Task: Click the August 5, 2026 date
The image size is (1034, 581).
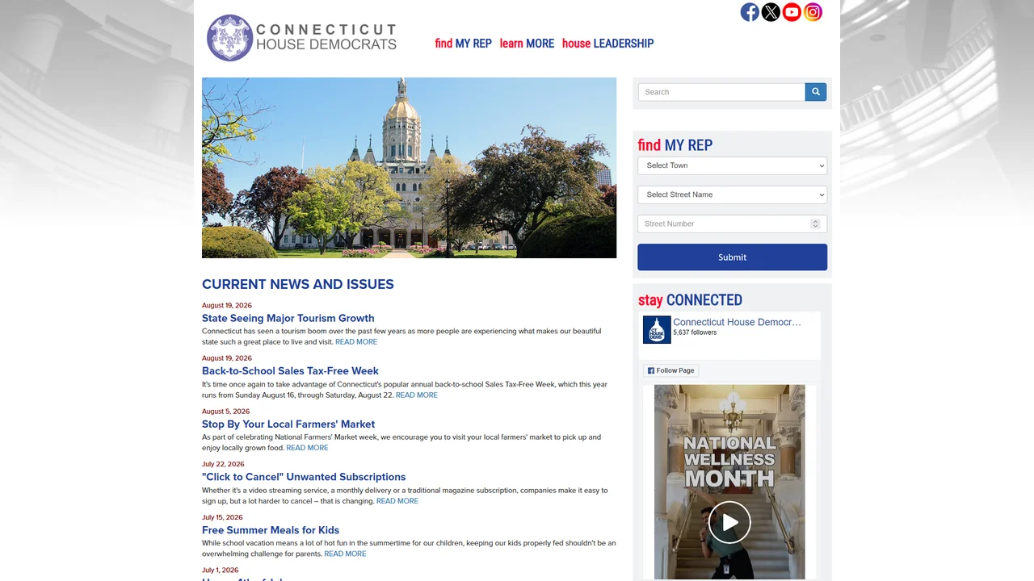Action: [x=225, y=412]
